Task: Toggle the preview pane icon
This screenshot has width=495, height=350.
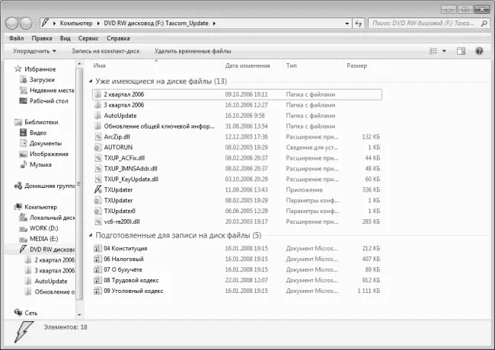Action: [x=461, y=51]
